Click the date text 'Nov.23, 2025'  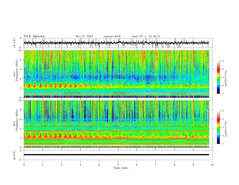tap(84, 36)
